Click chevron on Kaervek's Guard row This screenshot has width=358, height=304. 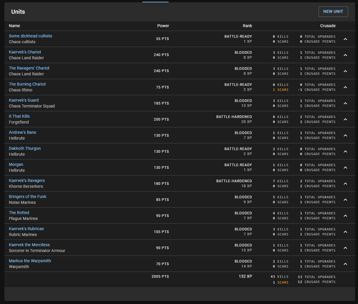[x=345, y=103]
